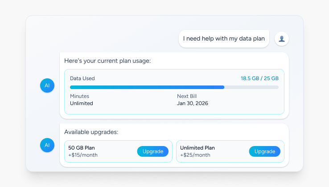Click the AI avatar beside plan usage message

pos(47,85)
